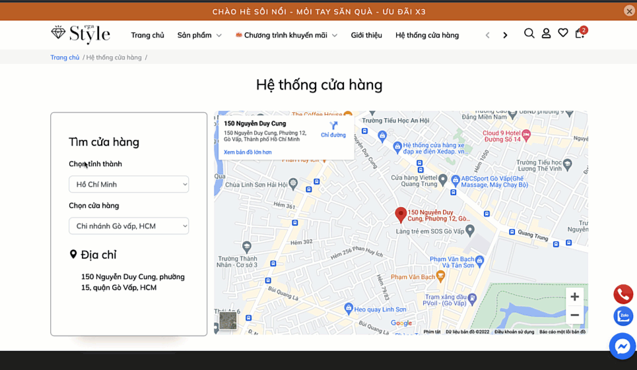Open the Messenger chat button
637x370 pixels.
pyautogui.click(x=622, y=346)
